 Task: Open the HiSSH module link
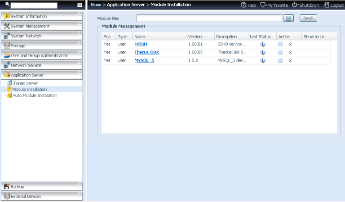pyautogui.click(x=141, y=44)
